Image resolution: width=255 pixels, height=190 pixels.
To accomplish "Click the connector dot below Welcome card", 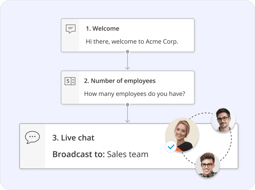I will 127,52.
